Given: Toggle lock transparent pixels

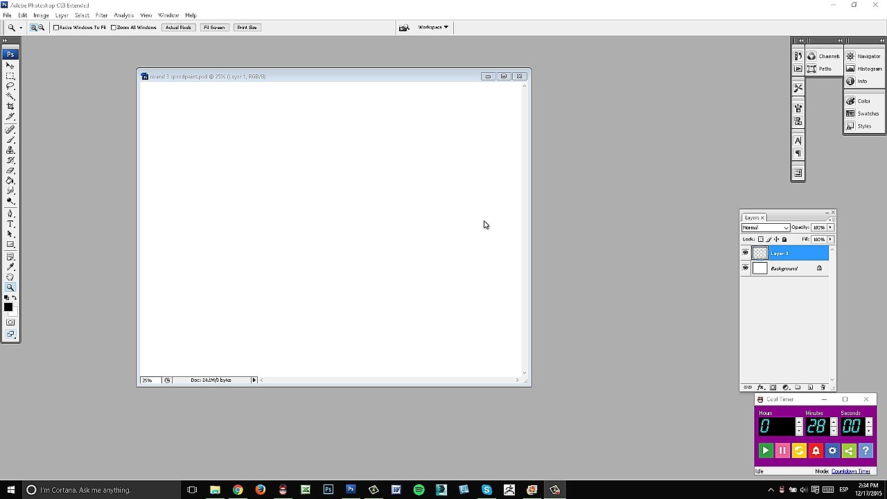Looking at the screenshot, I should pyautogui.click(x=761, y=239).
